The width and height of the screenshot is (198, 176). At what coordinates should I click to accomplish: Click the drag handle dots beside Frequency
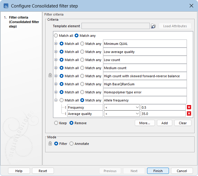point(65,107)
